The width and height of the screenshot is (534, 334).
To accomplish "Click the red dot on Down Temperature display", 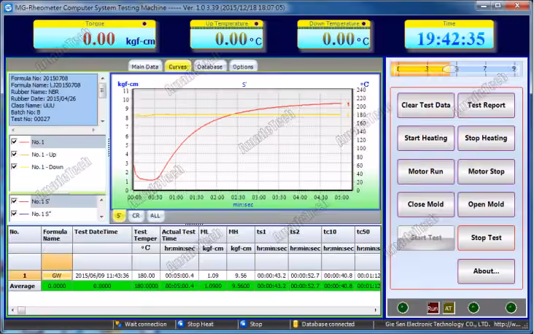I will [364, 24].
